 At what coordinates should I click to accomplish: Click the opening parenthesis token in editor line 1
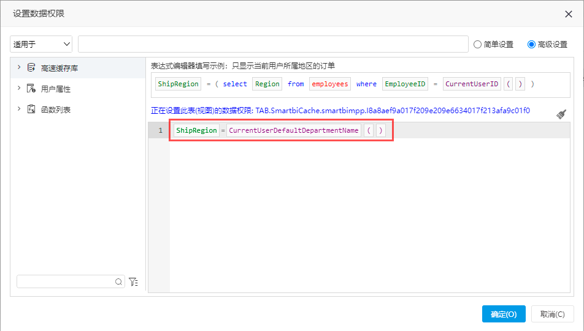[x=369, y=130]
